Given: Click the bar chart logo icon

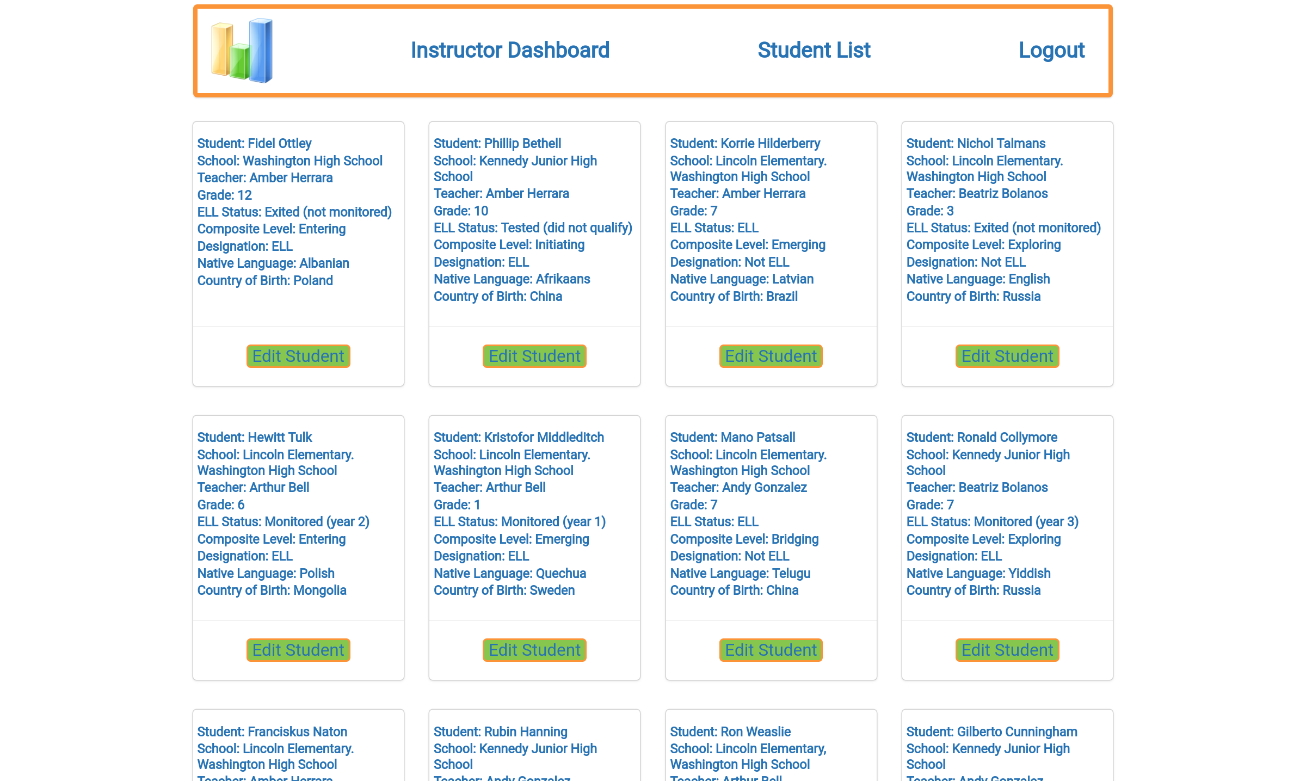Looking at the screenshot, I should tap(242, 51).
